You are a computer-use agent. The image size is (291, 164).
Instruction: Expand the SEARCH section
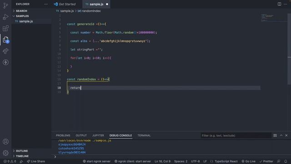(21, 11)
